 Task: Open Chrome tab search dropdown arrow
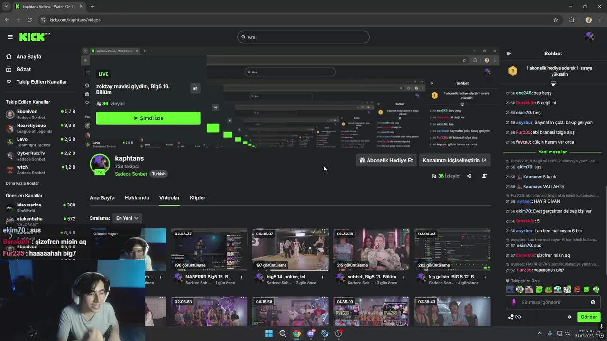6,6
